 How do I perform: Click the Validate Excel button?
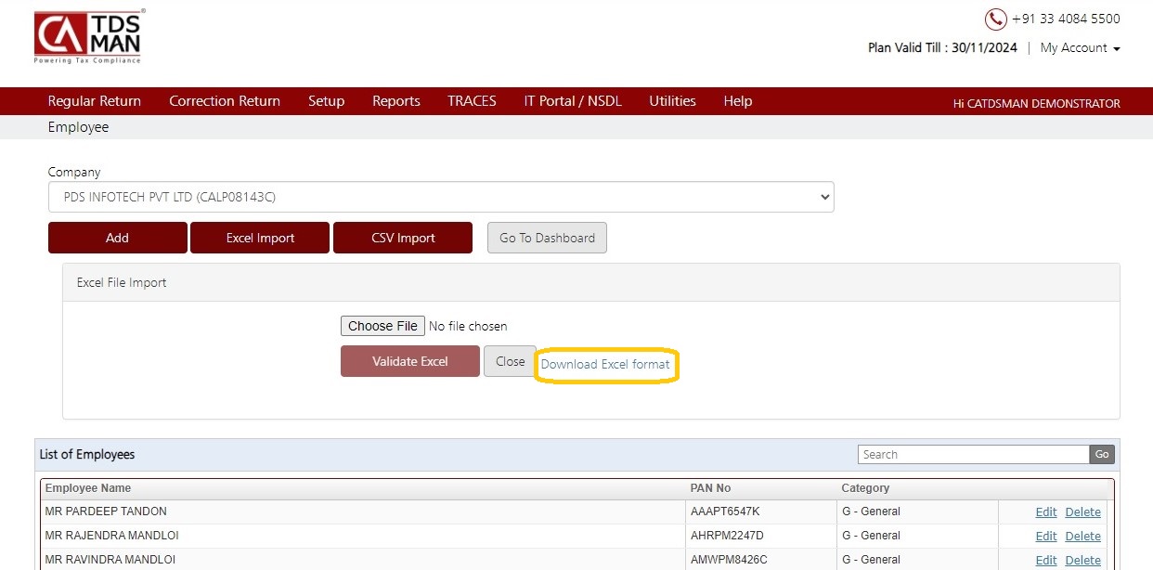pyautogui.click(x=410, y=361)
